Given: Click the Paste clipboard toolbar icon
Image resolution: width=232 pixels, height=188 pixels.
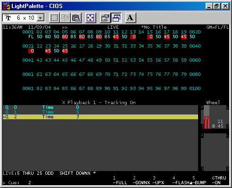Looking at the screenshot, I should tap(76, 18).
